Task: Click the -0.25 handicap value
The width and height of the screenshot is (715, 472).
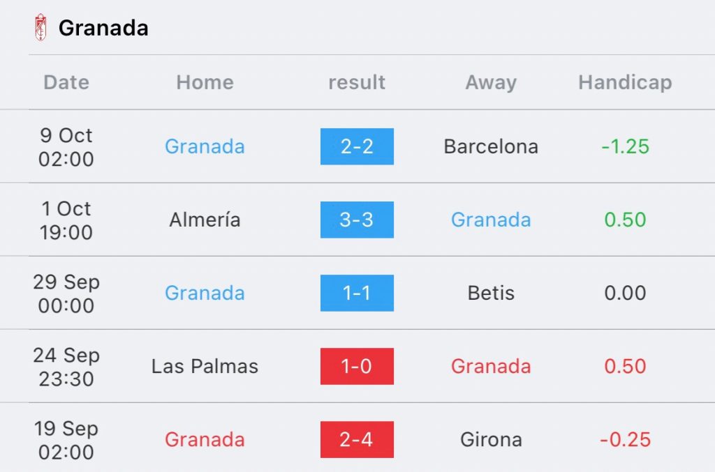Action: [x=625, y=440]
